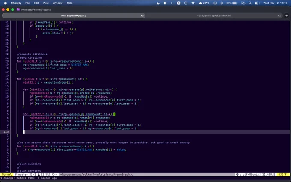Viewport: 291px width, 182px height.
Task: Click the line number 430
Action: (x=6, y=132)
